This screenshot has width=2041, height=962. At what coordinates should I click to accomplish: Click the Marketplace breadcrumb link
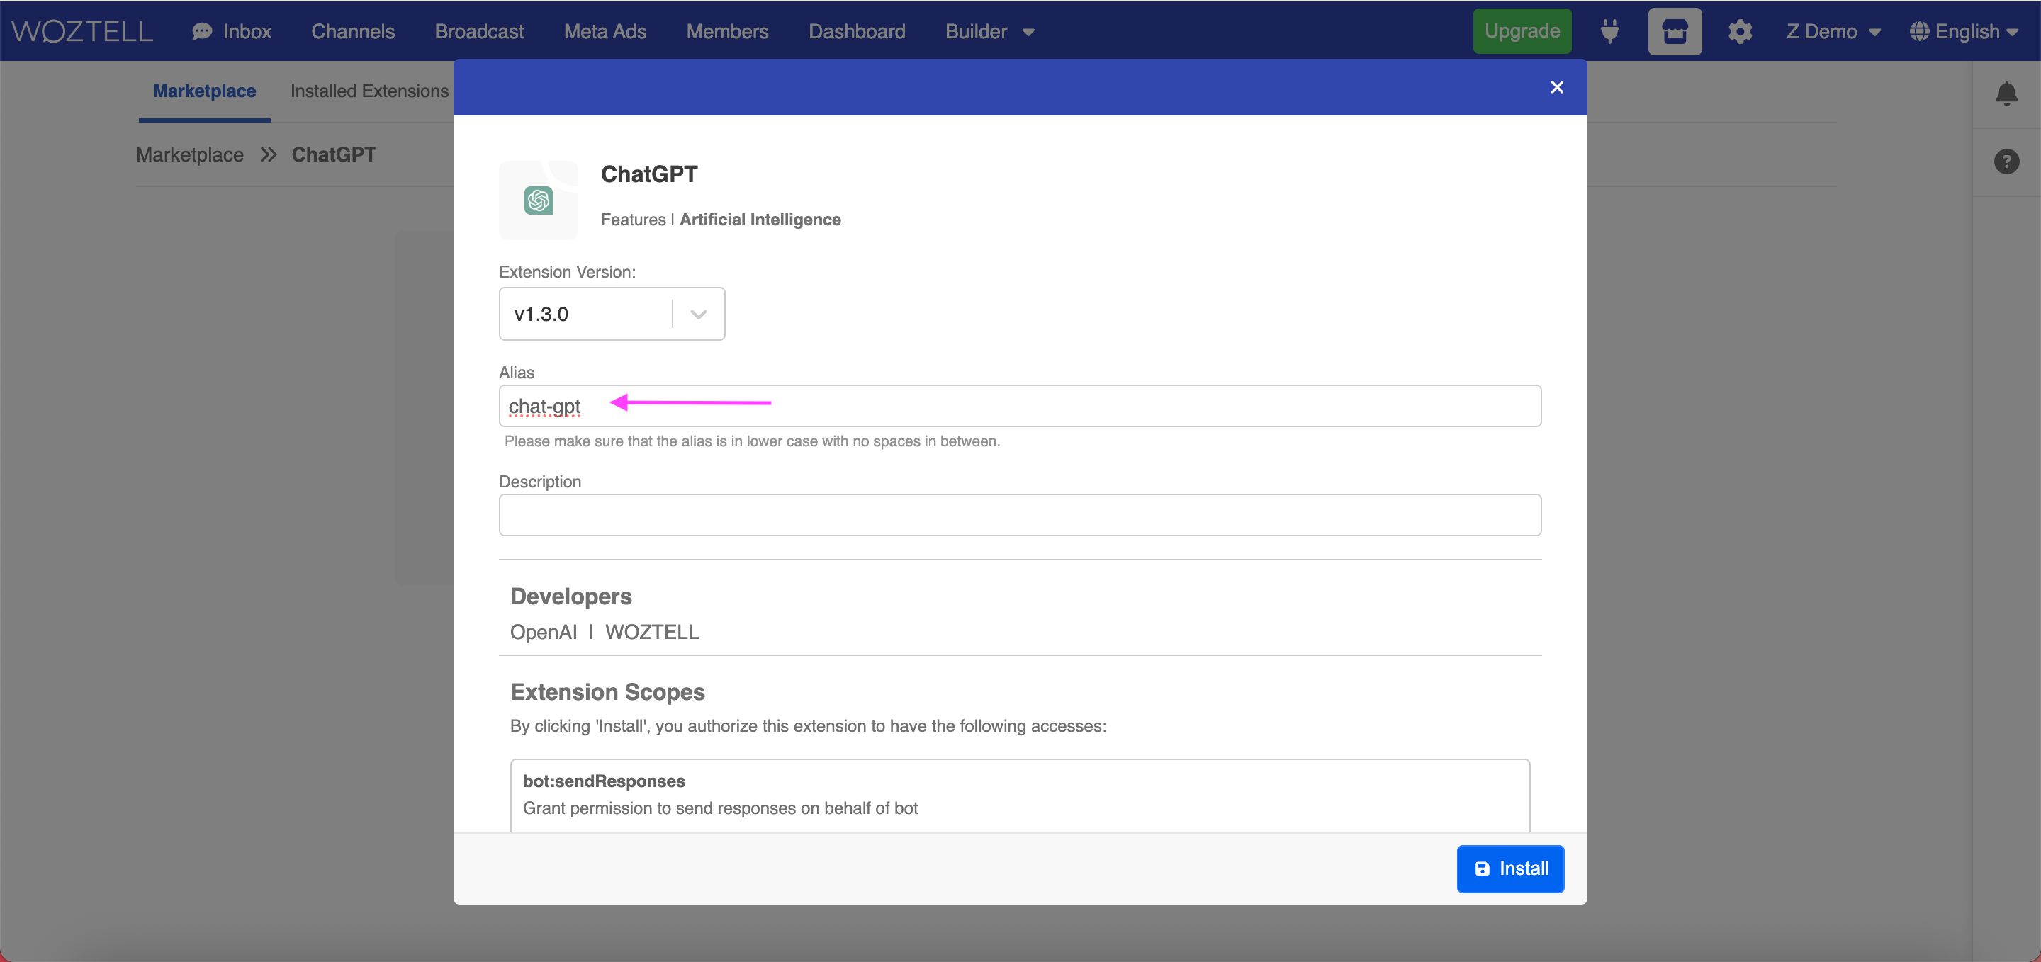point(189,154)
